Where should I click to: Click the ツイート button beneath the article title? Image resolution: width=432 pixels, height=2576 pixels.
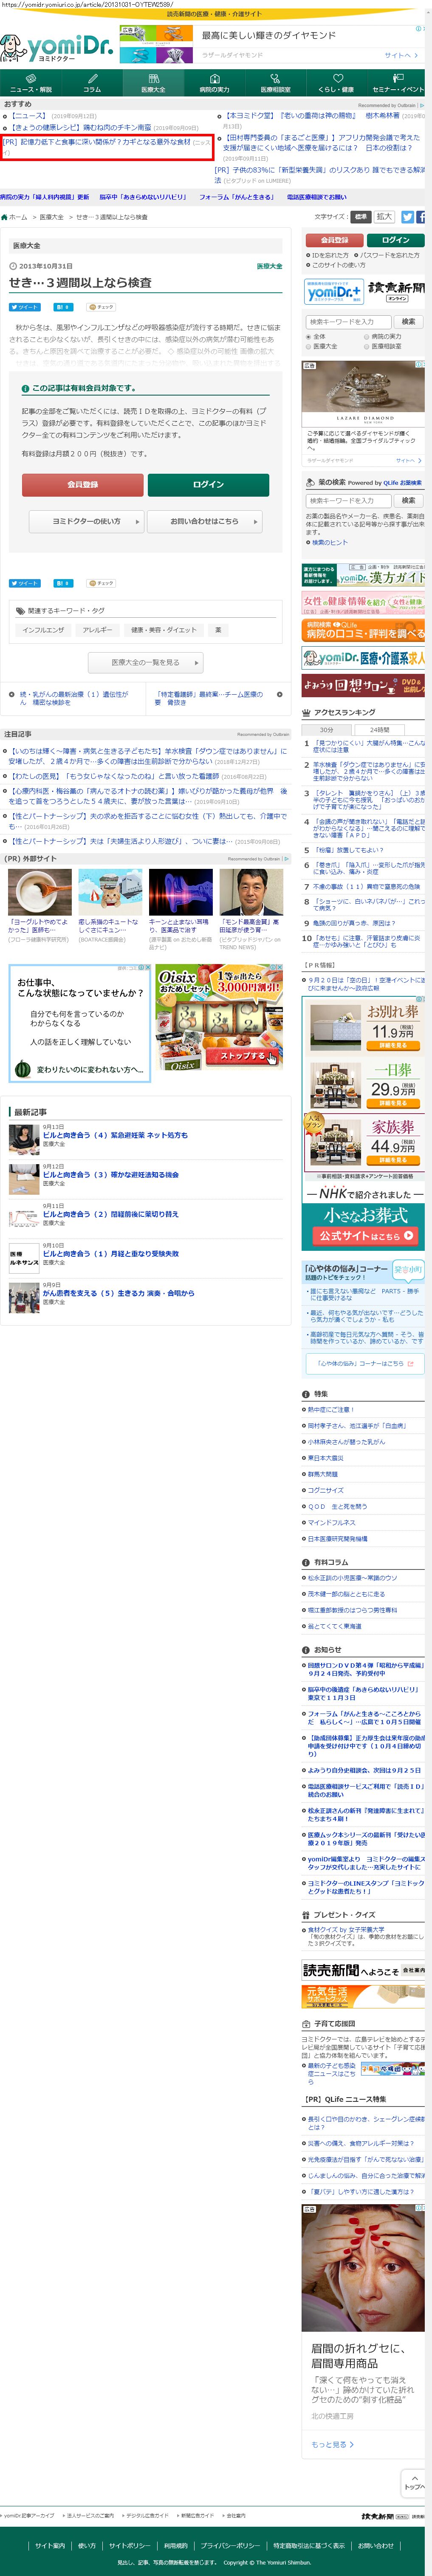[25, 307]
